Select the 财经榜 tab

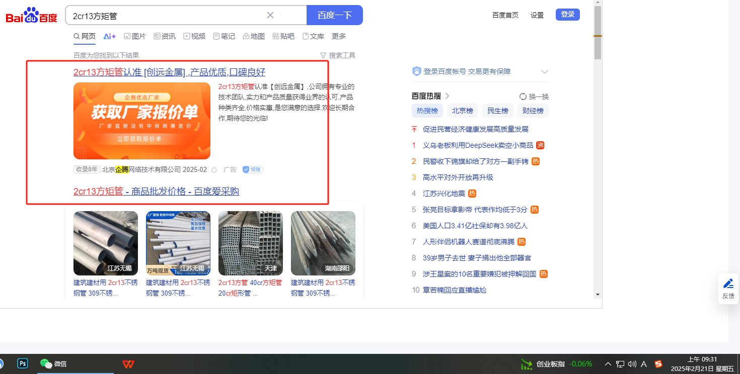point(533,111)
